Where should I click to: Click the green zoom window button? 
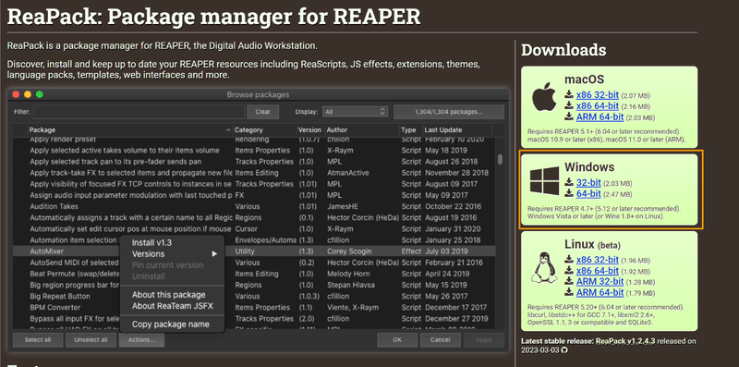pyautogui.click(x=40, y=94)
